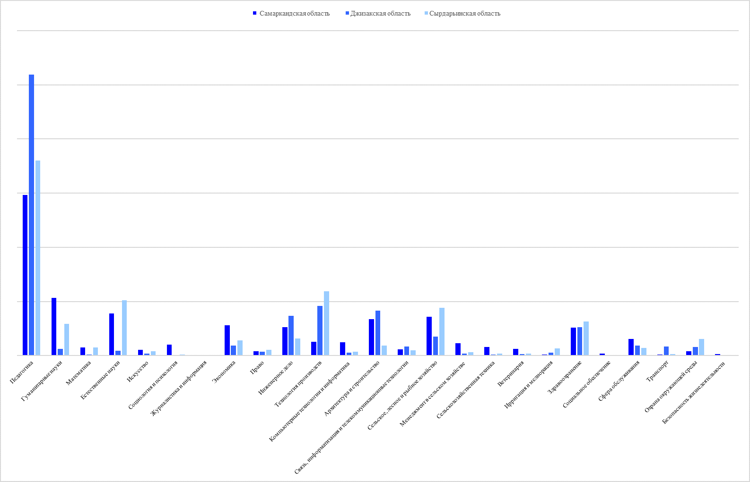The height and width of the screenshot is (482, 750).
Task: Click the Самаркандская bar for Гуманитарные науки
Action: [x=54, y=326]
